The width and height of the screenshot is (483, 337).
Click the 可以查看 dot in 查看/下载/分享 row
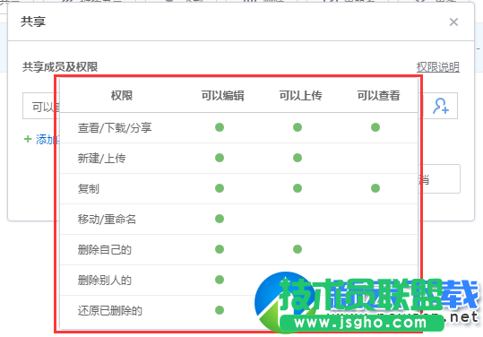pyautogui.click(x=375, y=127)
